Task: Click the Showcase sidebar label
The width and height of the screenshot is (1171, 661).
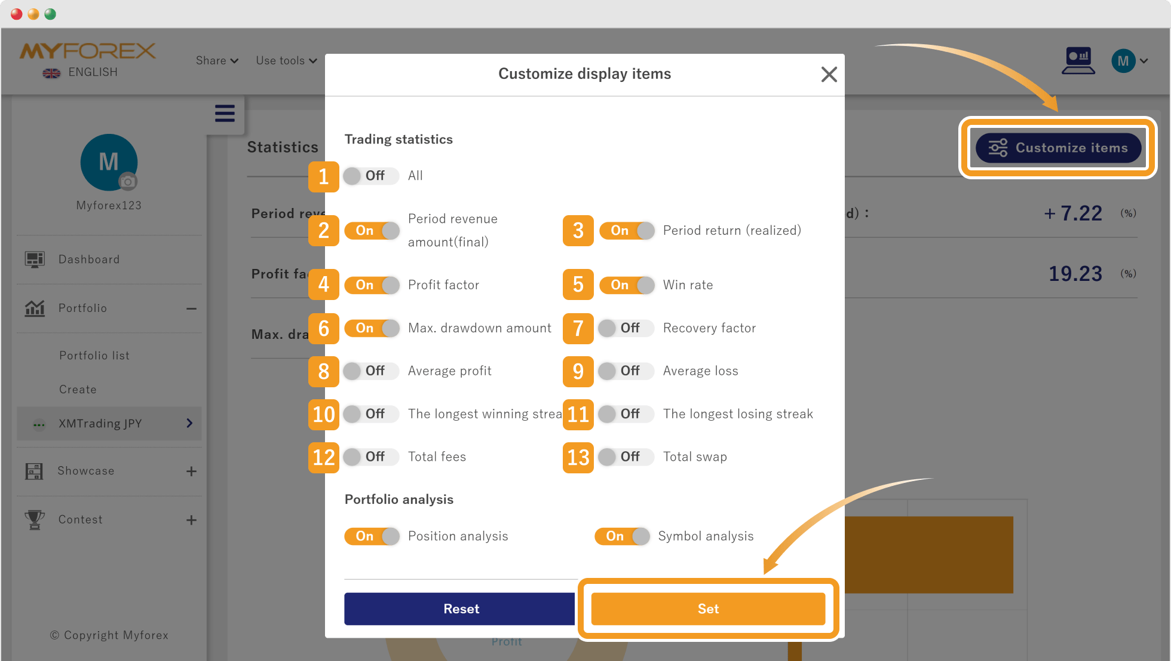Action: coord(86,471)
